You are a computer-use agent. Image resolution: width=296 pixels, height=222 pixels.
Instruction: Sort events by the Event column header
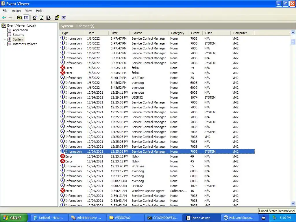point(195,33)
